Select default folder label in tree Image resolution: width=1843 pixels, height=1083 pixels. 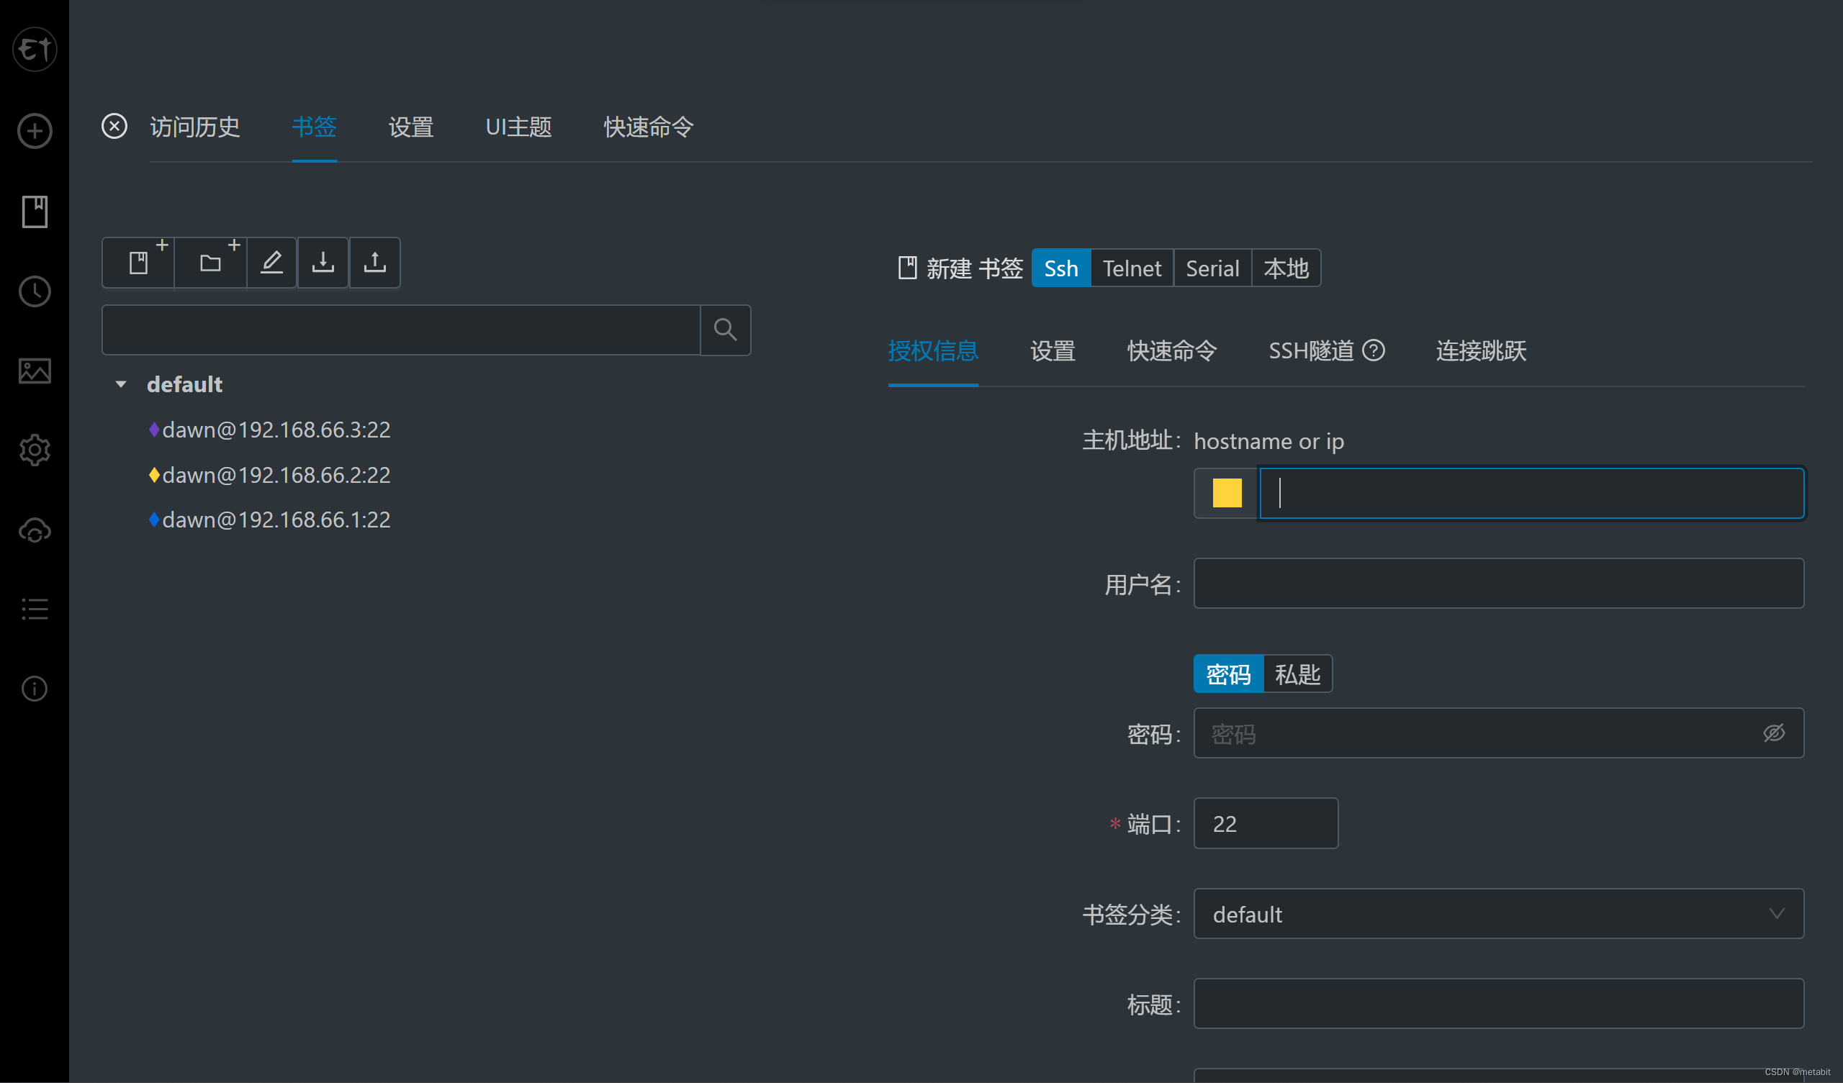pyautogui.click(x=184, y=385)
